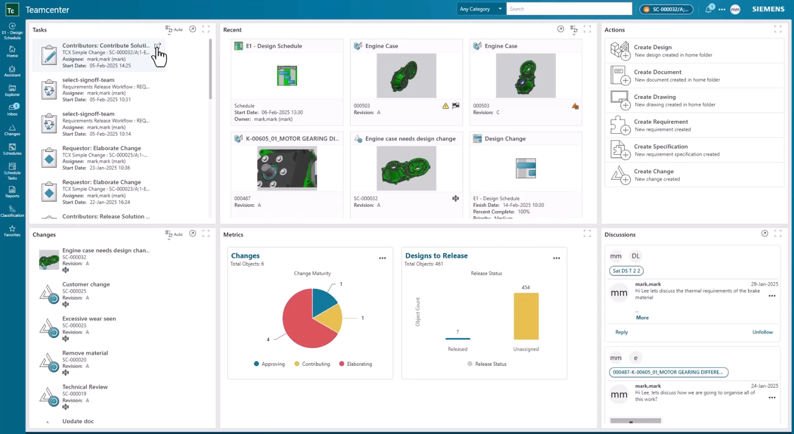Open Schedule Tasks in the sidebar
The image size is (794, 434).
tap(12, 170)
